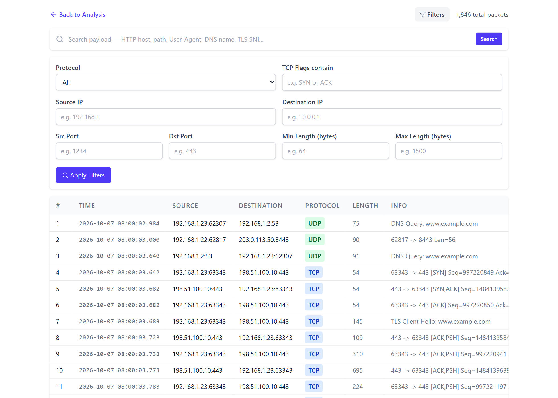Click the Source IP input field
Viewport: 558px width, 398px height.
point(166,117)
